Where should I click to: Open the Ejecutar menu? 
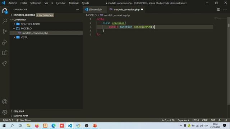point(61,3)
